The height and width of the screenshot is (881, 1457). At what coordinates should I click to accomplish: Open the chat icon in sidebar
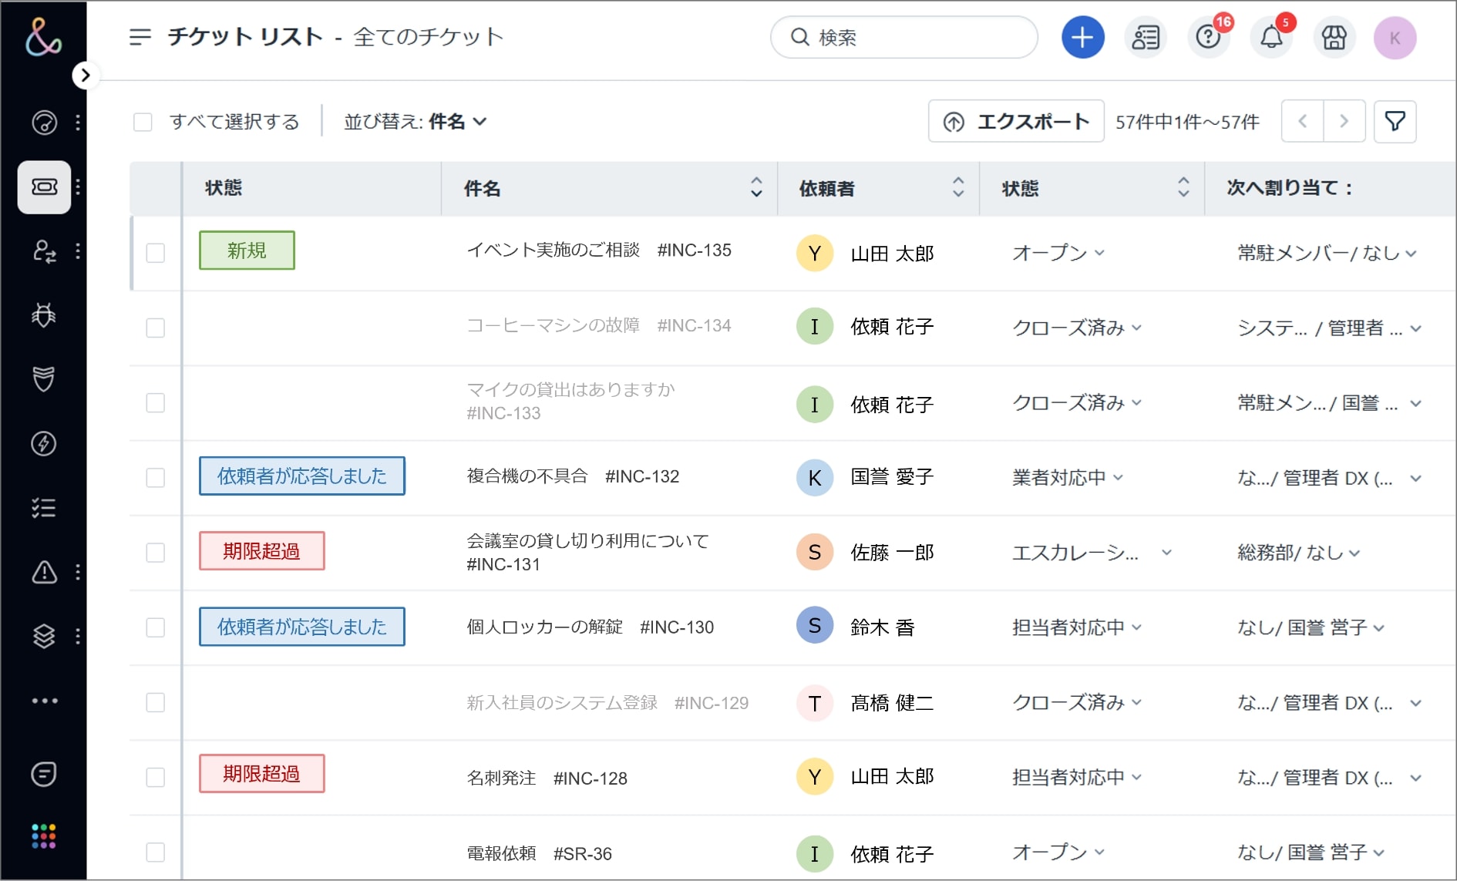click(x=44, y=773)
